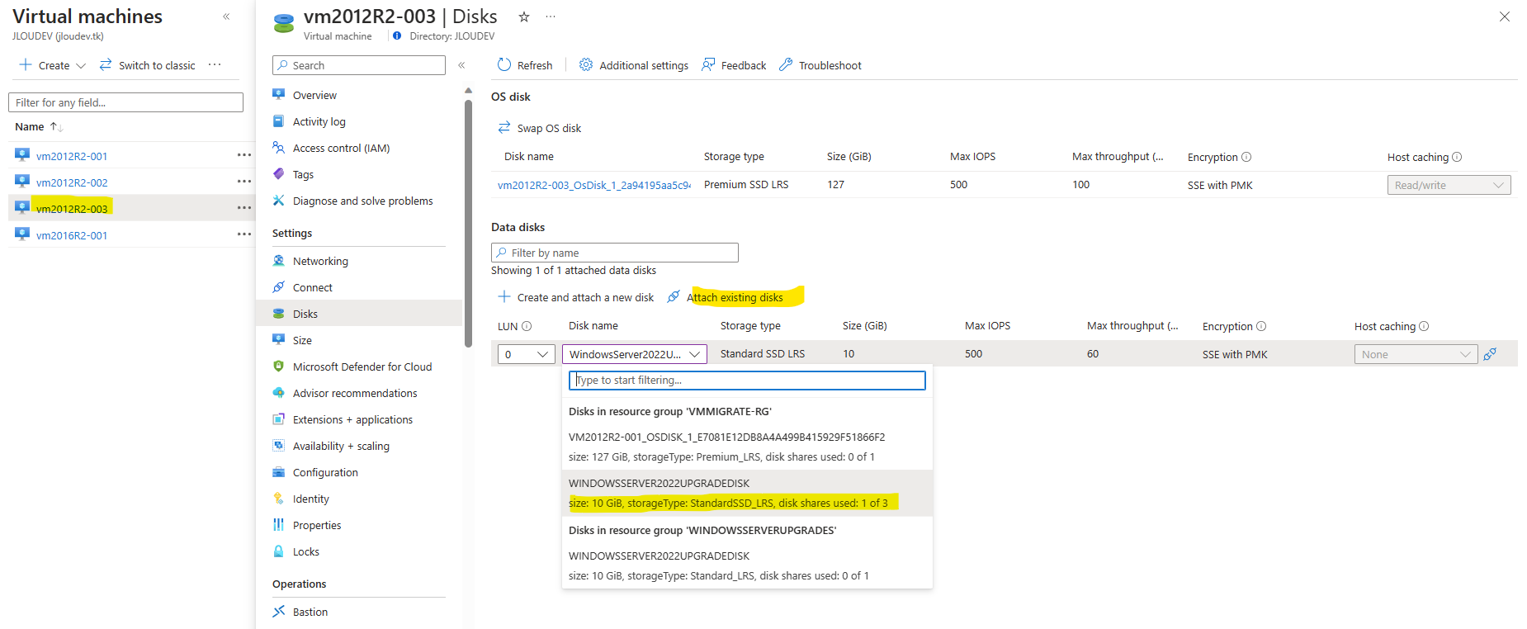Viewport: 1527px width, 629px height.
Task: Click the LUN info icon
Action: pyautogui.click(x=527, y=326)
